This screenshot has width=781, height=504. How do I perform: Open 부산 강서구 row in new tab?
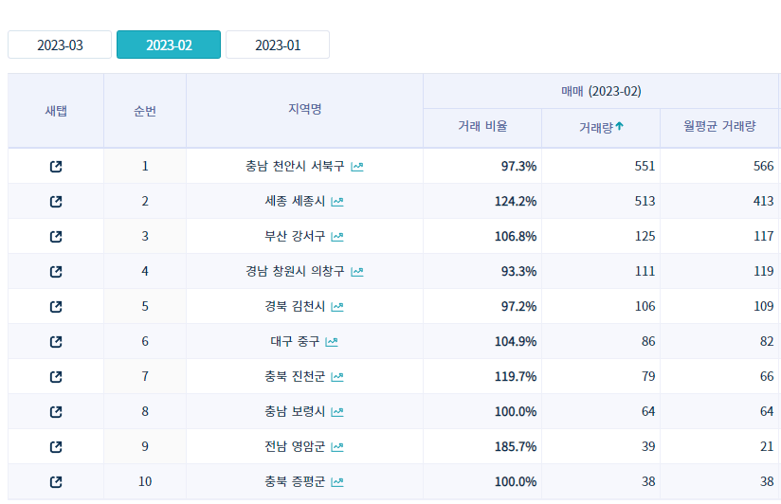tap(56, 237)
